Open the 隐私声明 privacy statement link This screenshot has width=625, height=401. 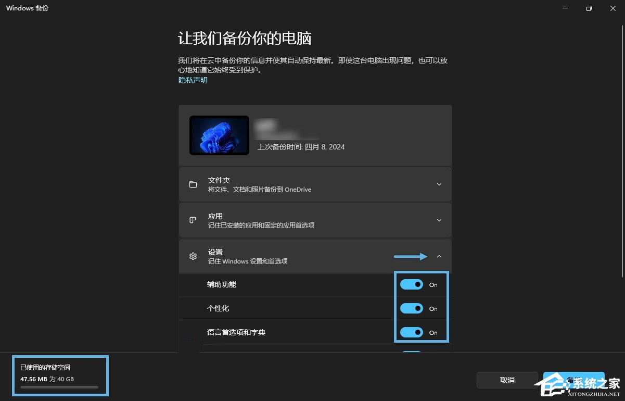coord(193,80)
